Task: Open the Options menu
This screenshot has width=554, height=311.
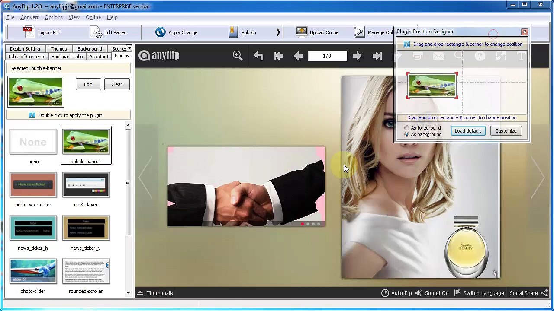Action: point(54,17)
